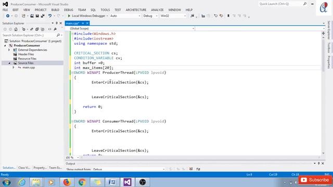Expand the main.cpp tree node
333x187 pixels.
coord(14,68)
